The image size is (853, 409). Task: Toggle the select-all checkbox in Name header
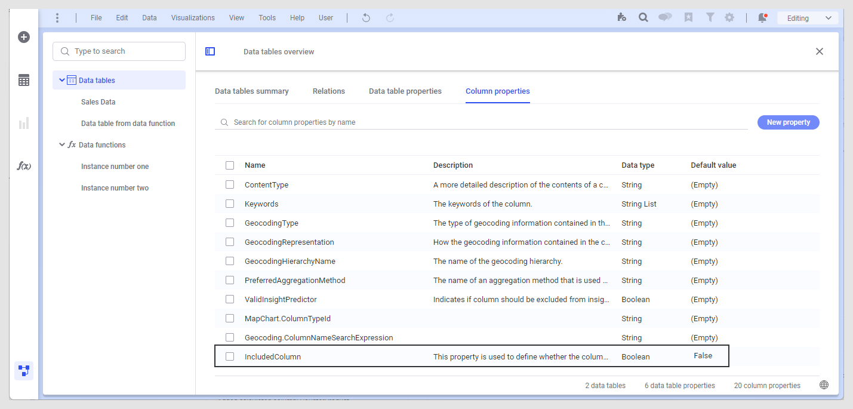pos(230,165)
